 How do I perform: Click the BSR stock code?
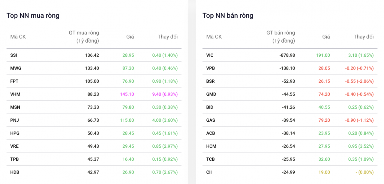pyautogui.click(x=210, y=81)
